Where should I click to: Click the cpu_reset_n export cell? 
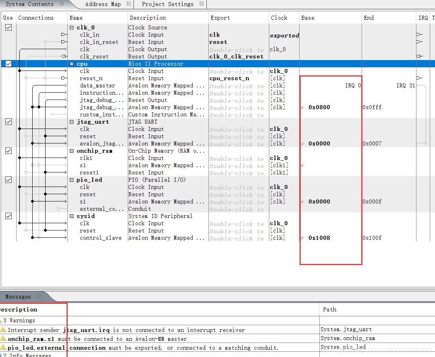coord(229,79)
